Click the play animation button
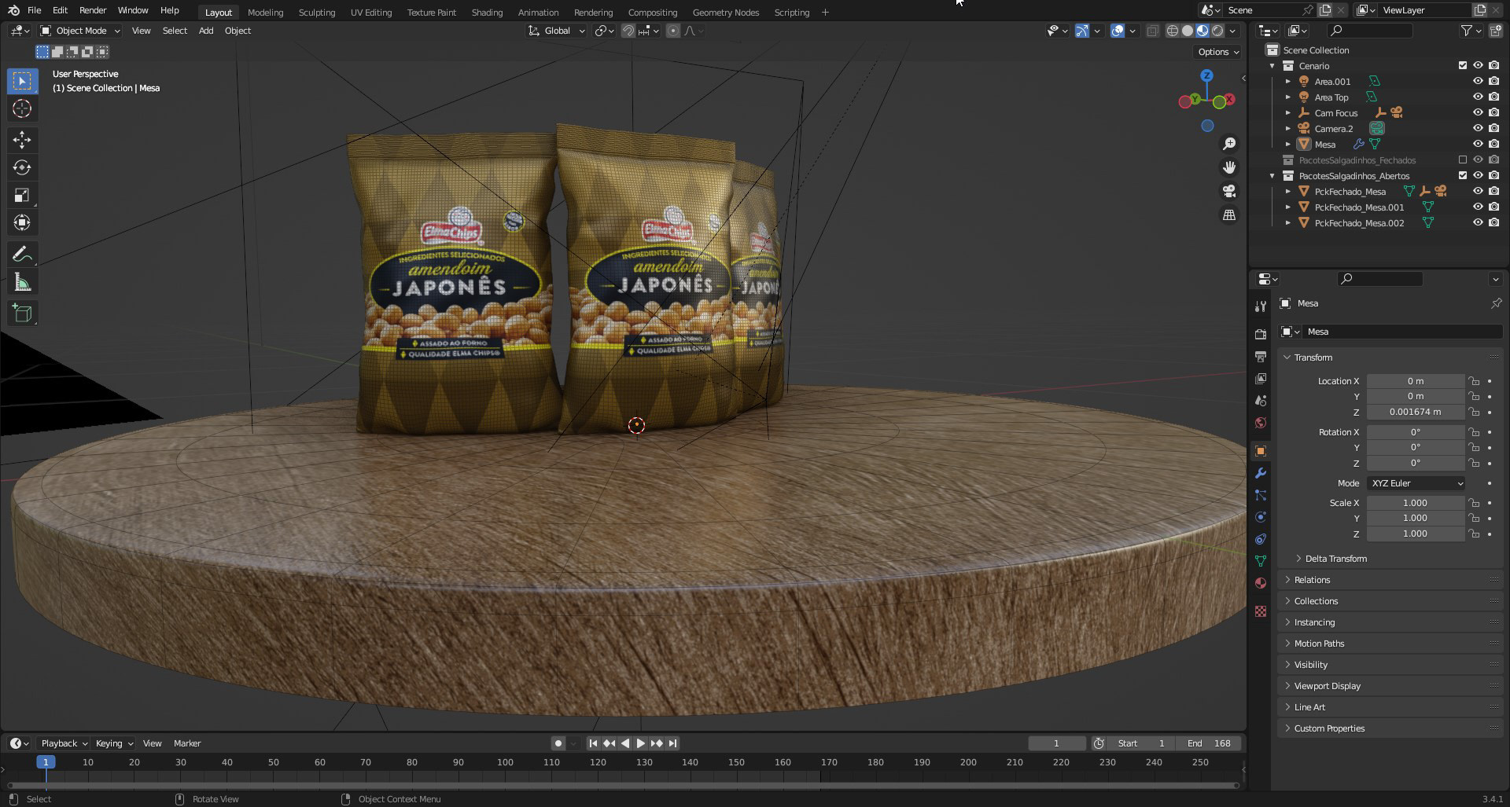This screenshot has height=807, width=1510. point(640,743)
